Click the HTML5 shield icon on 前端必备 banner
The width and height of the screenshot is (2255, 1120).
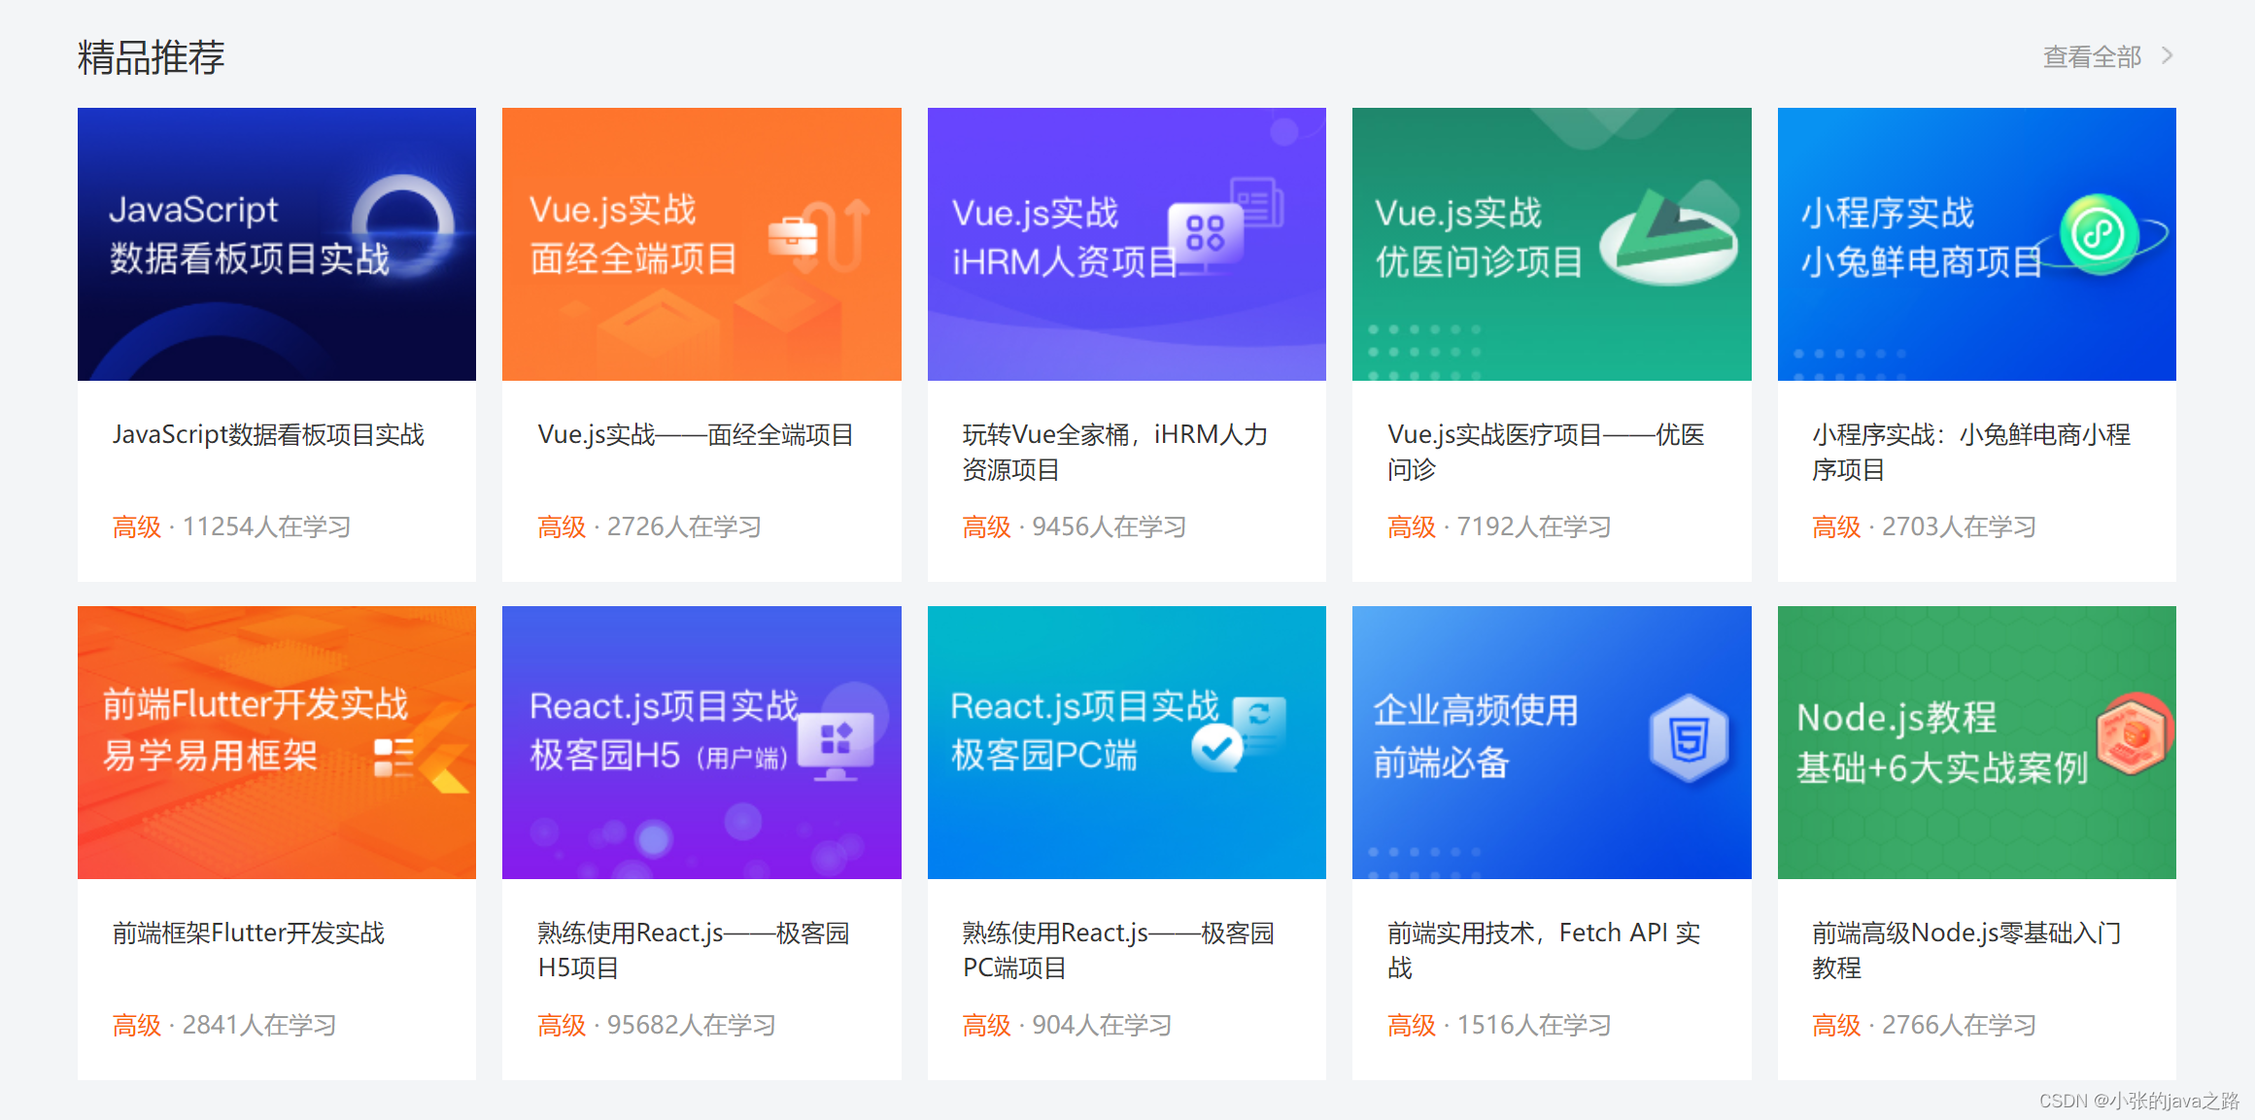1690,738
